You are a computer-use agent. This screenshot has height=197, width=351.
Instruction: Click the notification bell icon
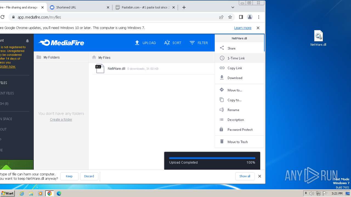tap(27, 41)
